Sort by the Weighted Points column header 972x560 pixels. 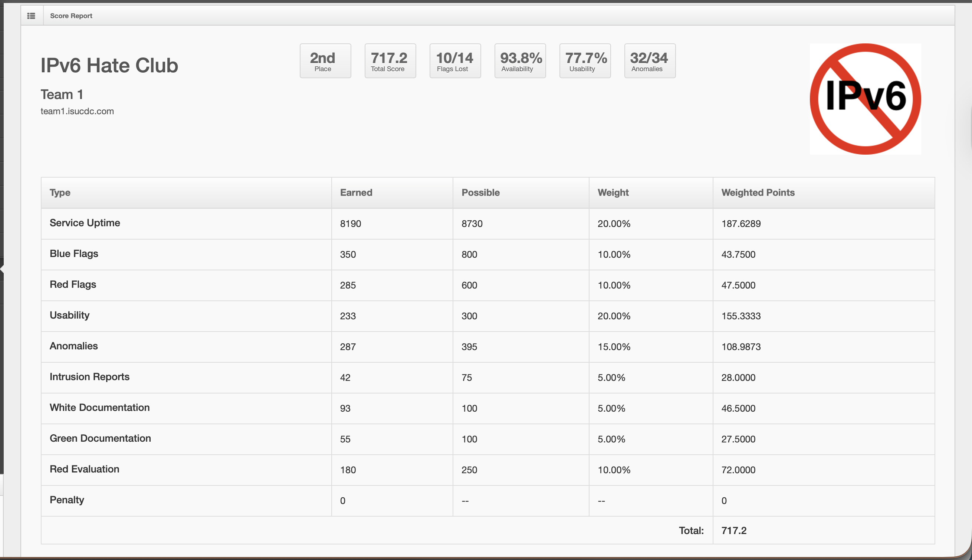click(x=758, y=192)
